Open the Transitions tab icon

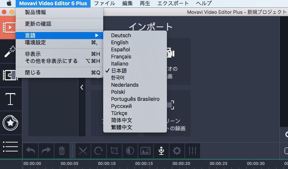(x=10, y=75)
